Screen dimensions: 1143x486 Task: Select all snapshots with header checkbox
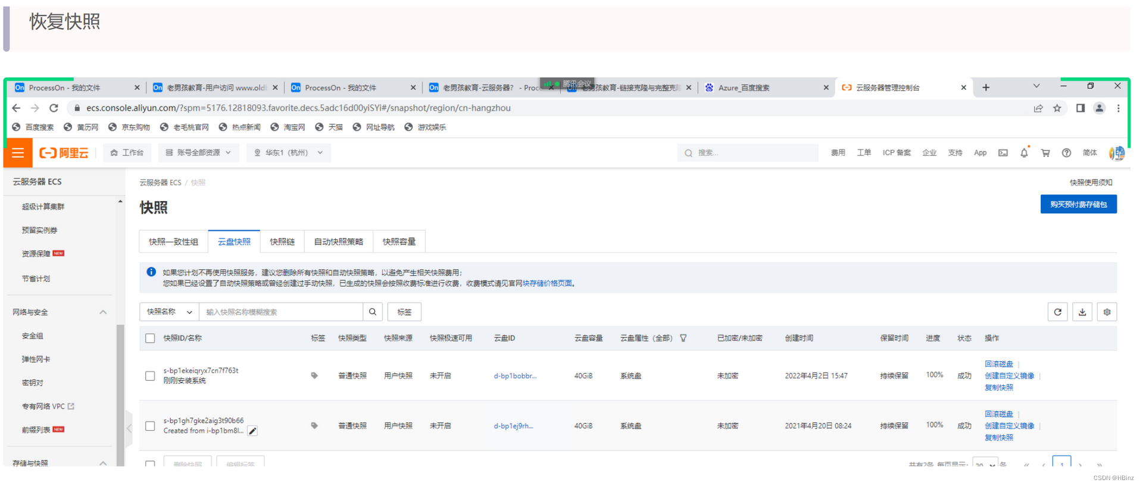coord(150,338)
